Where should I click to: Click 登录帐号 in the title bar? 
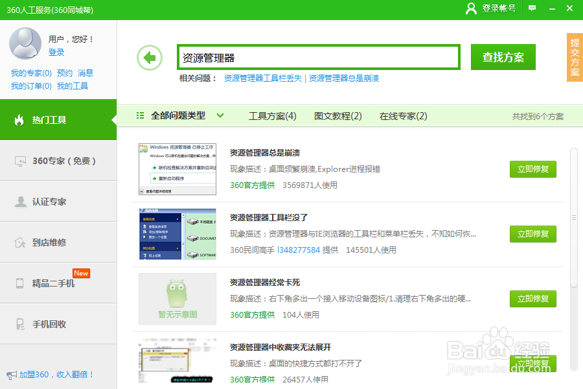[x=499, y=8]
